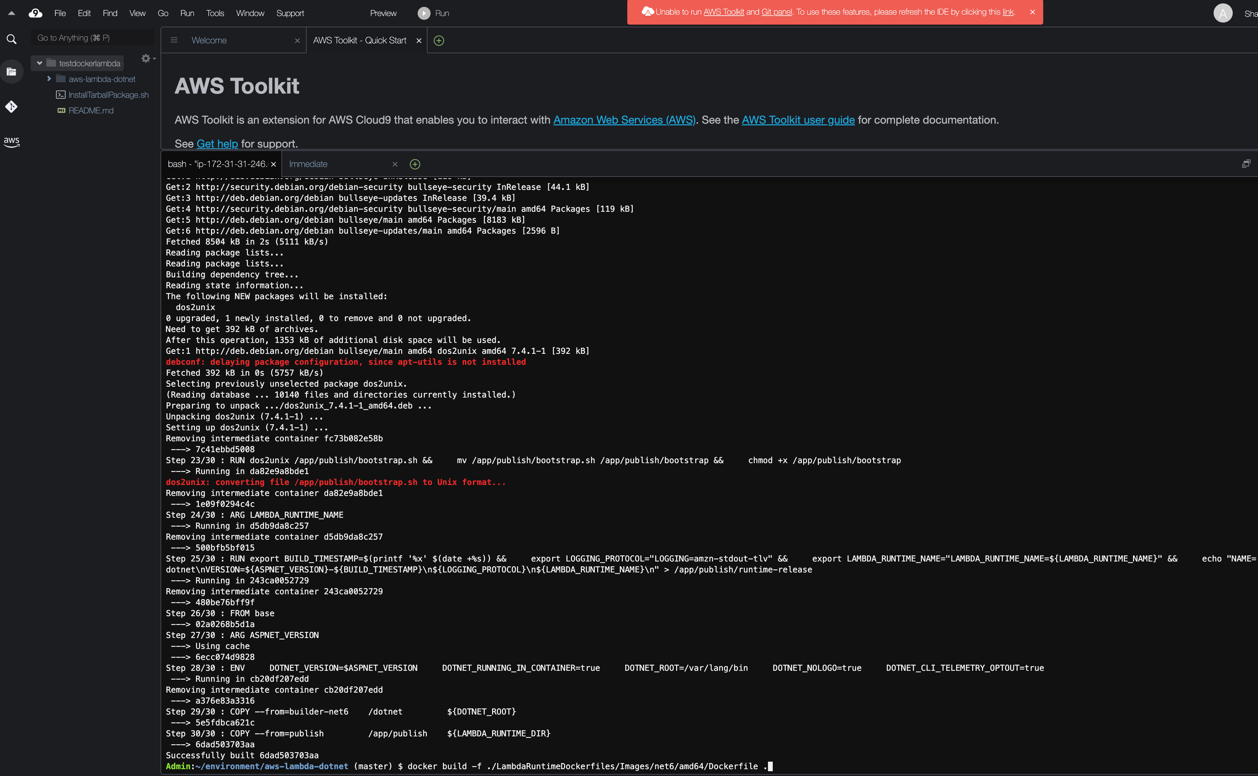Screen dimensions: 1258x776
Task: Expand the aws-lambda-dotnet folder
Action: tap(49, 79)
